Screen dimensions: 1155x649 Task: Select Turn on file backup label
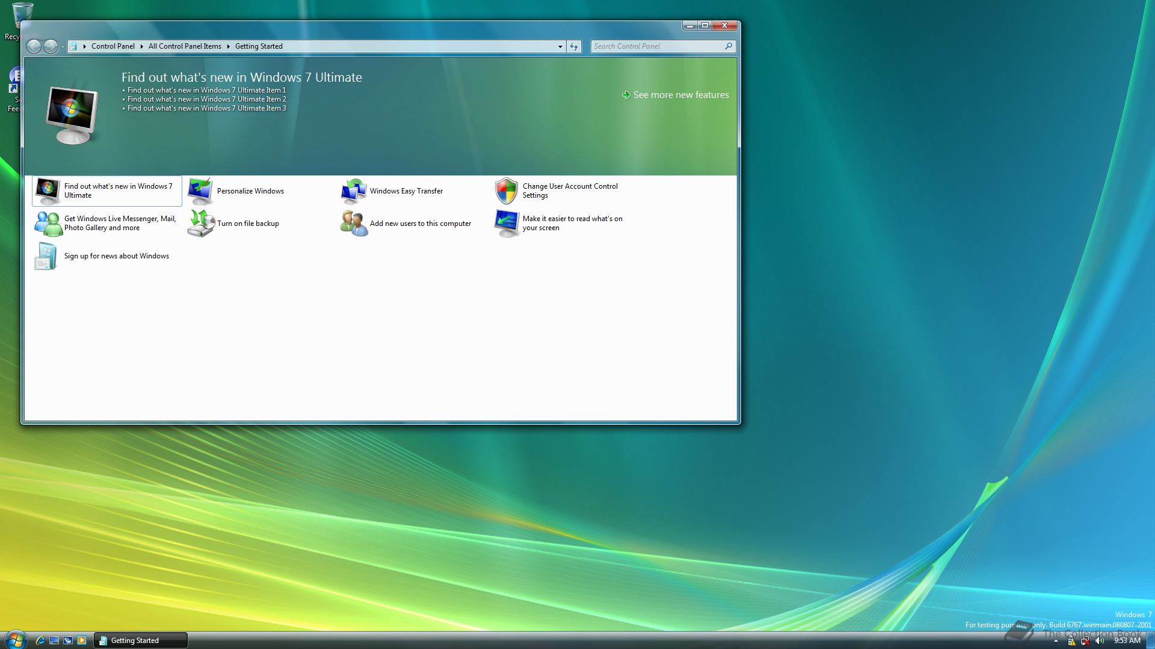[248, 224]
